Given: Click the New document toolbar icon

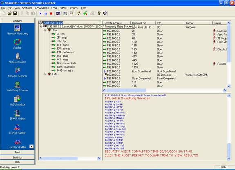Looking at the screenshot, I should click(x=4, y=13).
